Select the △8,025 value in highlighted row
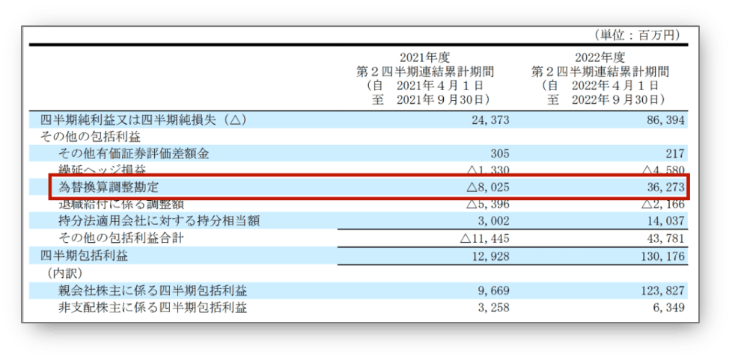Image resolution: width=732 pixels, height=360 pixels. (x=488, y=187)
